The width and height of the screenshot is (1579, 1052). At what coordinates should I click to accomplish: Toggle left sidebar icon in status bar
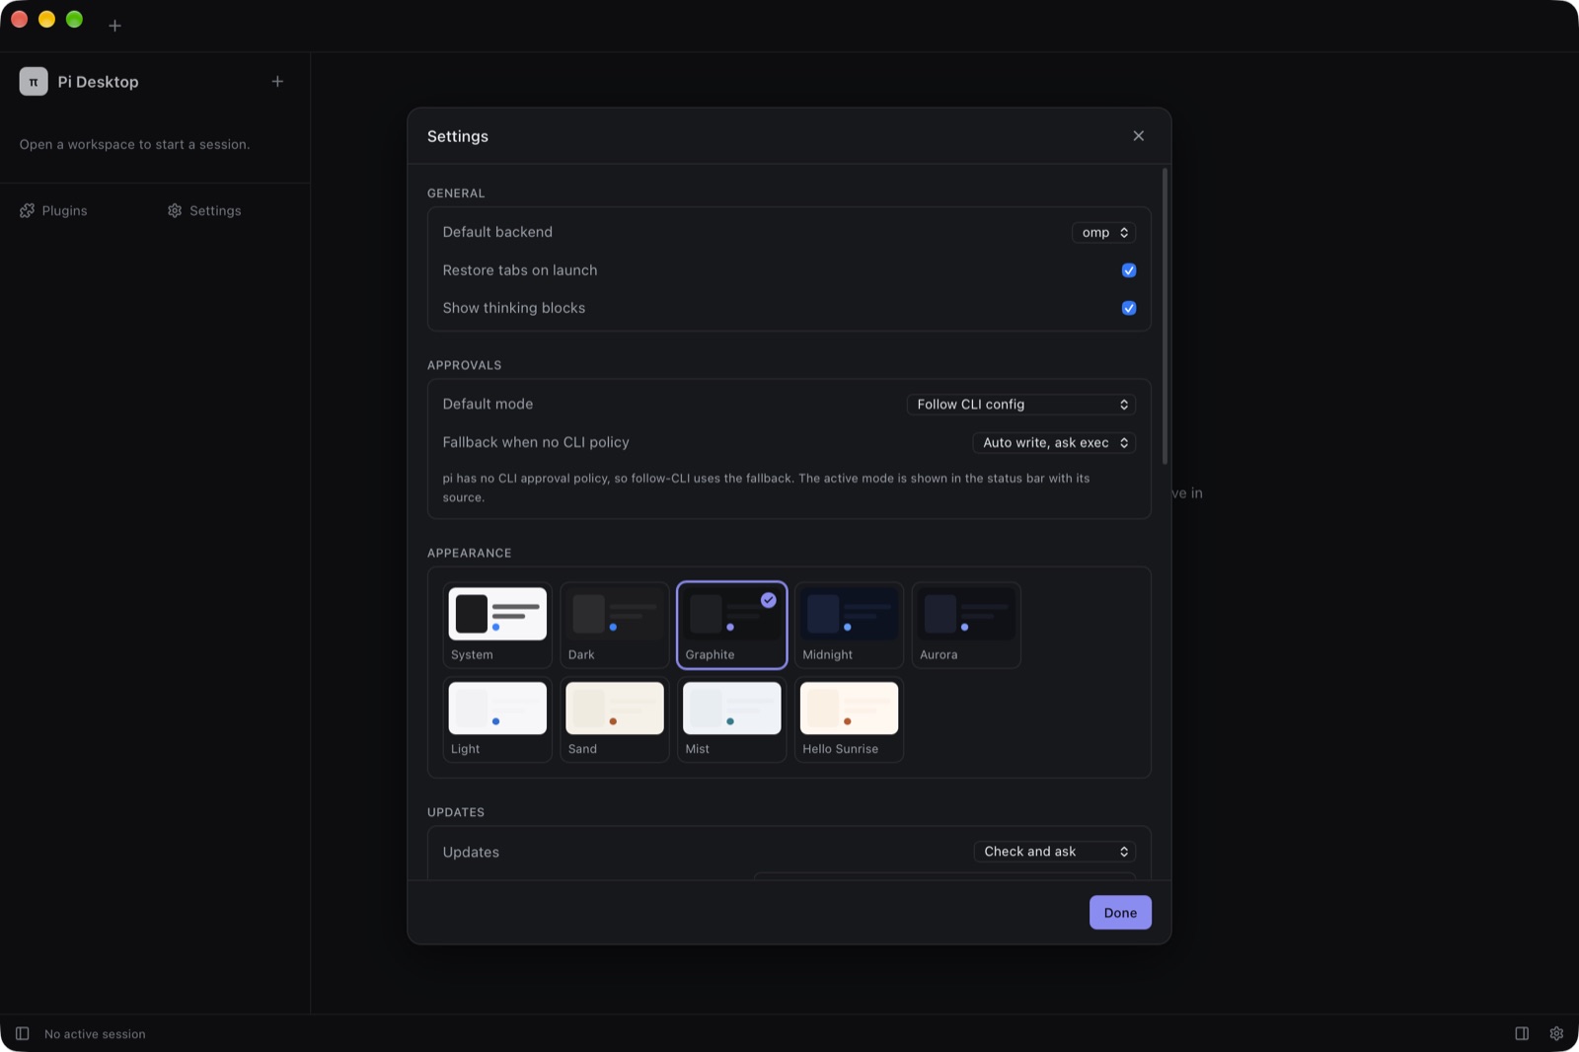(22, 1033)
